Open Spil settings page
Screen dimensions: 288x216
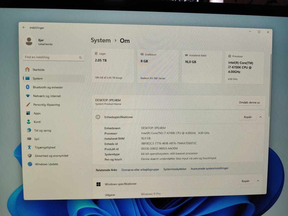(x=55, y=139)
